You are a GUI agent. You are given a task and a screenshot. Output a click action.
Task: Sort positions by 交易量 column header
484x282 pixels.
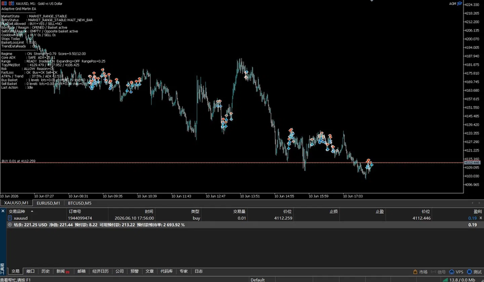(239, 211)
